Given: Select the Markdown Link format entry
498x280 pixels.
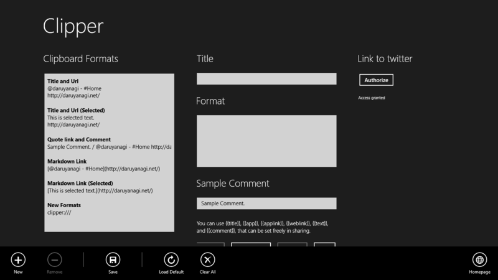Looking at the screenshot, I should point(110,165).
